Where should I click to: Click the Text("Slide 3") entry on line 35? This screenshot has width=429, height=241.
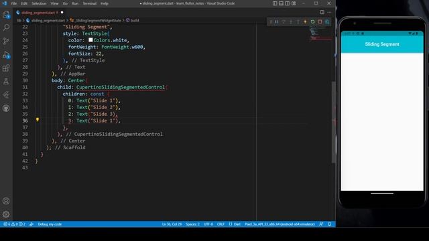tap(97, 114)
